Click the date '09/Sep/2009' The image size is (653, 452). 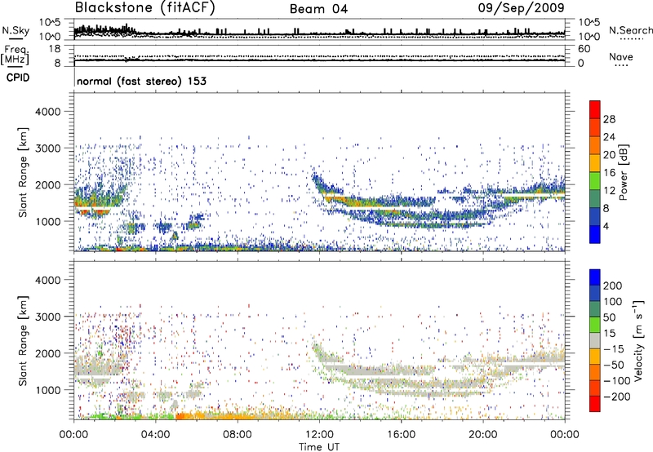[521, 7]
